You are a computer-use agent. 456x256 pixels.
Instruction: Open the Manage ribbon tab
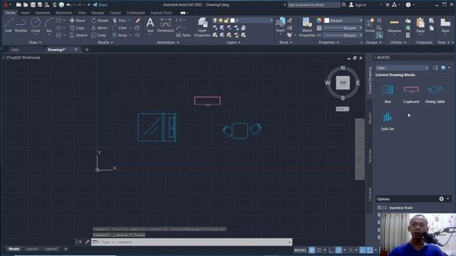pyautogui.click(x=98, y=13)
